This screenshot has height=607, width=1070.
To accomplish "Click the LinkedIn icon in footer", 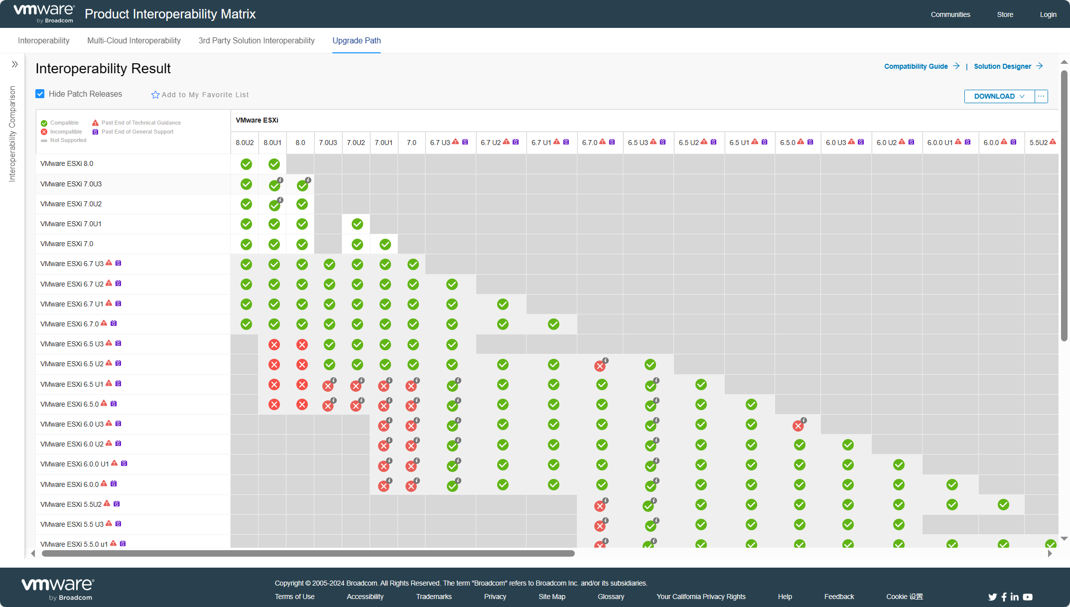I will (x=1014, y=597).
